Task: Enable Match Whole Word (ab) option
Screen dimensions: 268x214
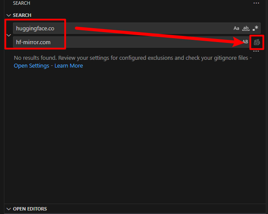Action: pyautogui.click(x=245, y=28)
